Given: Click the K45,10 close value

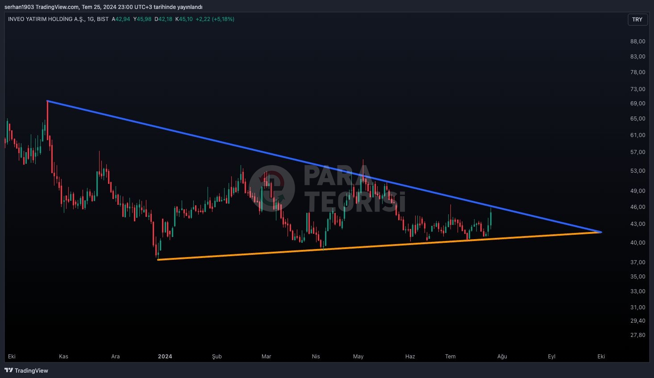Looking at the screenshot, I should (184, 19).
